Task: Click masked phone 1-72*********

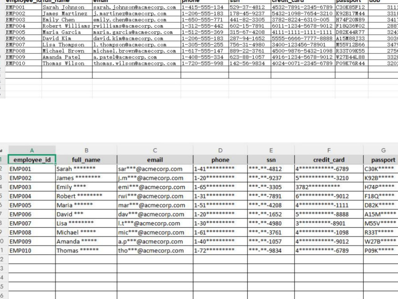Action: coord(220,250)
